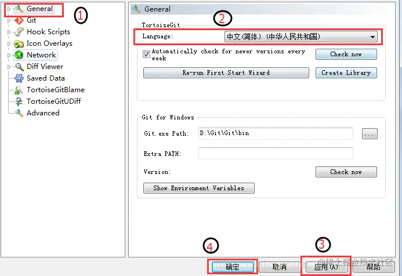
Task: Click the 确定 (OK) button
Action: pos(233,267)
